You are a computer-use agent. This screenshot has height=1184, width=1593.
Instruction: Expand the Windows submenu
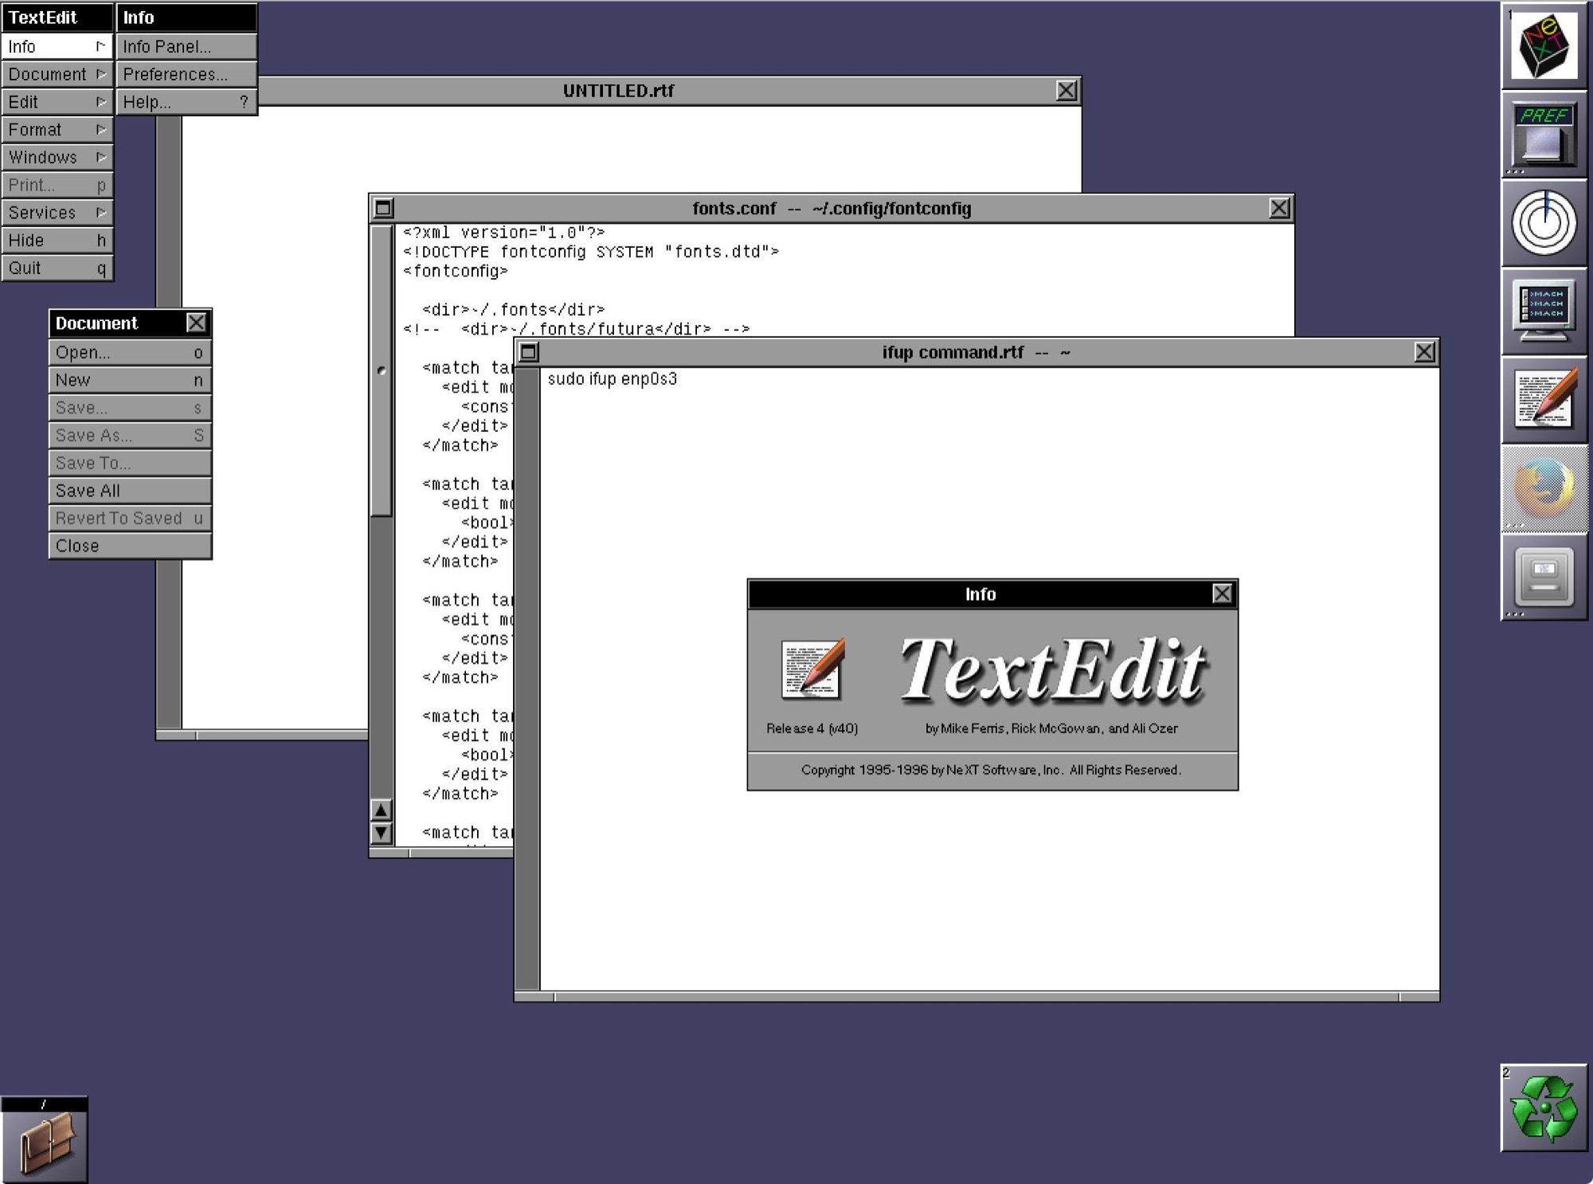tap(57, 157)
